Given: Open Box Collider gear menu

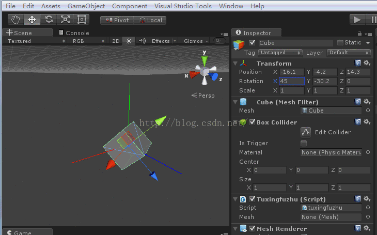Looking at the screenshot, I should (367, 122).
